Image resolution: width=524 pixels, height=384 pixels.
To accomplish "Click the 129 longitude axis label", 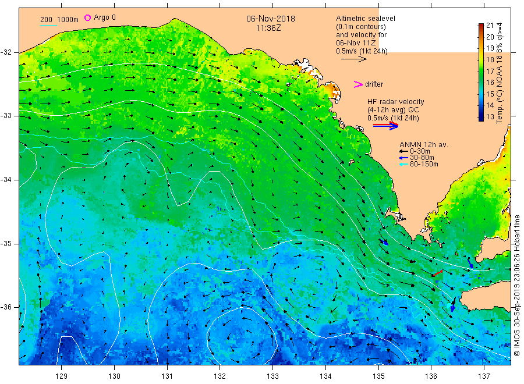I will click(62, 376).
